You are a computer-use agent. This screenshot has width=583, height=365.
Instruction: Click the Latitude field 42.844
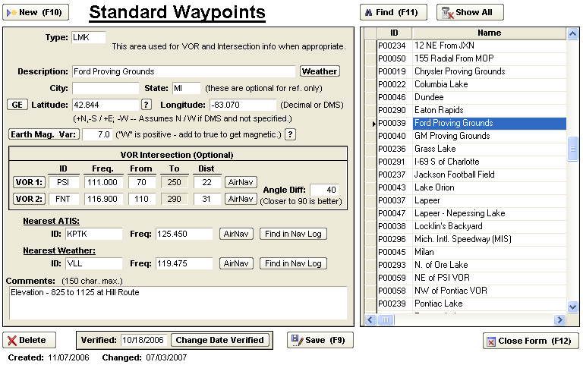106,105
